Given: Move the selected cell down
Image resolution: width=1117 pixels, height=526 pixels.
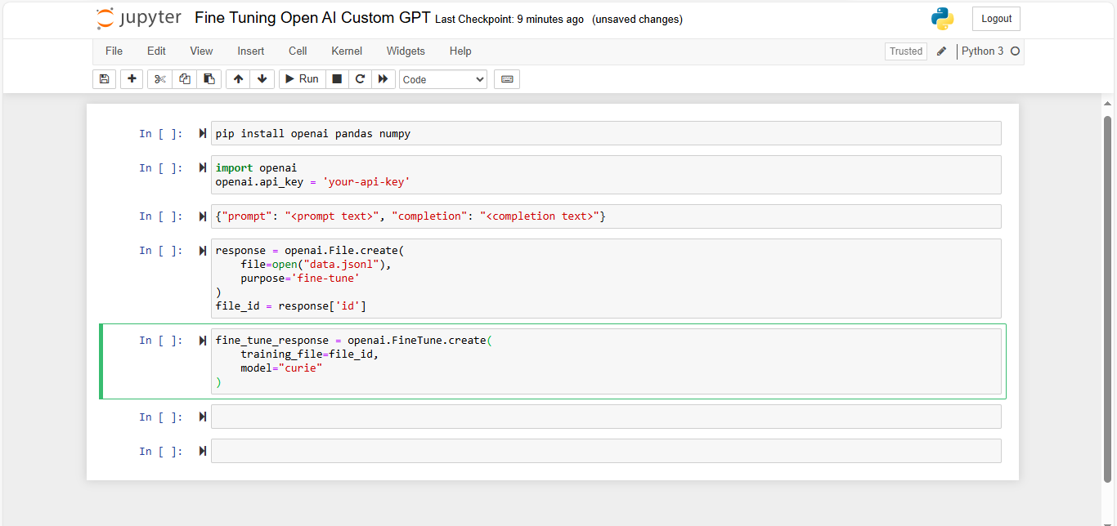Looking at the screenshot, I should point(262,78).
